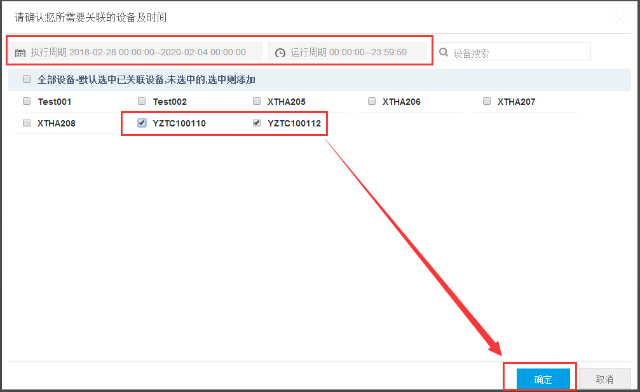This screenshot has height=392, width=640.
Task: Click the calendar icon beside 执行周期
Action: 20,53
